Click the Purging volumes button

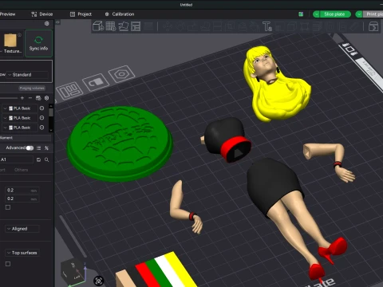pyautogui.click(x=32, y=88)
